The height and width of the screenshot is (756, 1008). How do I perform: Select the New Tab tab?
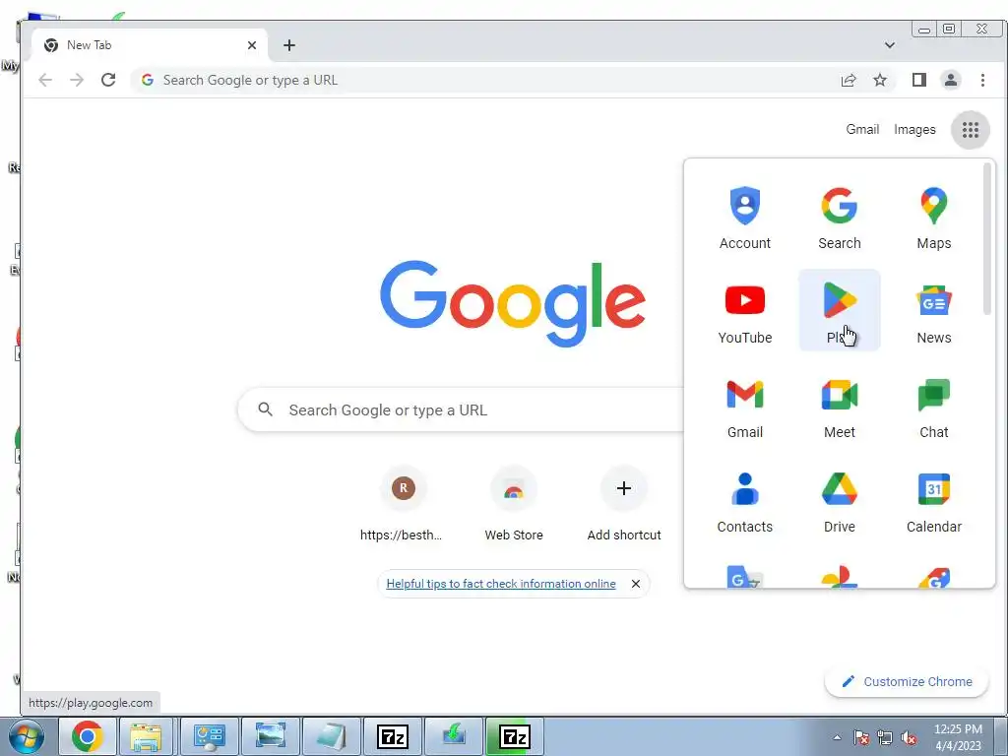coord(150,45)
